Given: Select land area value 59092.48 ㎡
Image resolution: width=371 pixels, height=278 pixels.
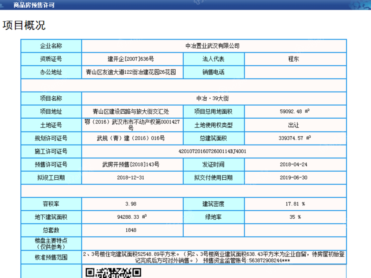Looking at the screenshot, I should 294,112.
